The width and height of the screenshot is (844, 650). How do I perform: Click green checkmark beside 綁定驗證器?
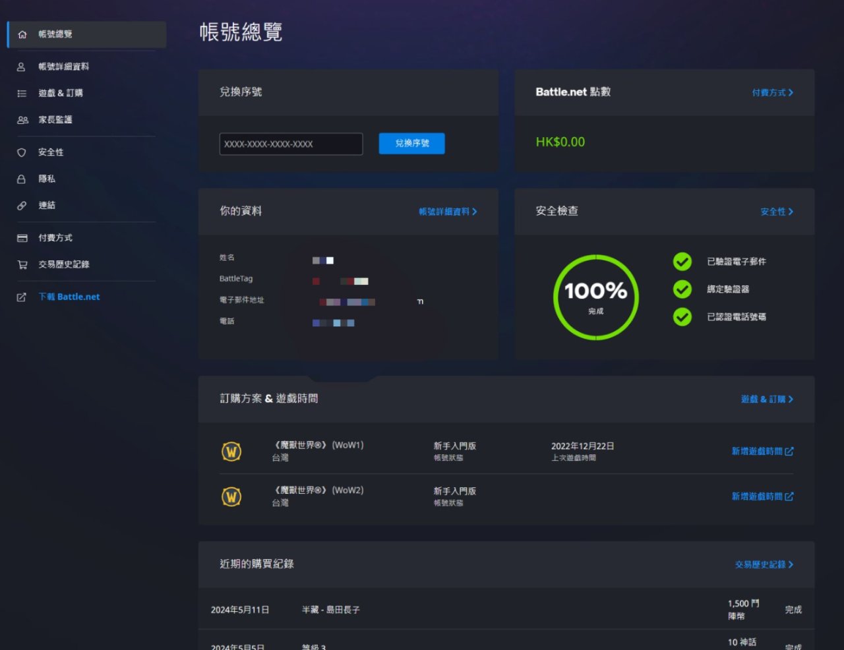tap(682, 289)
